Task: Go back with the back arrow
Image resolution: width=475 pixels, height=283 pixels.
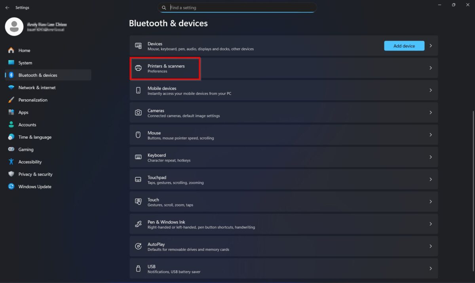Action: point(7,8)
